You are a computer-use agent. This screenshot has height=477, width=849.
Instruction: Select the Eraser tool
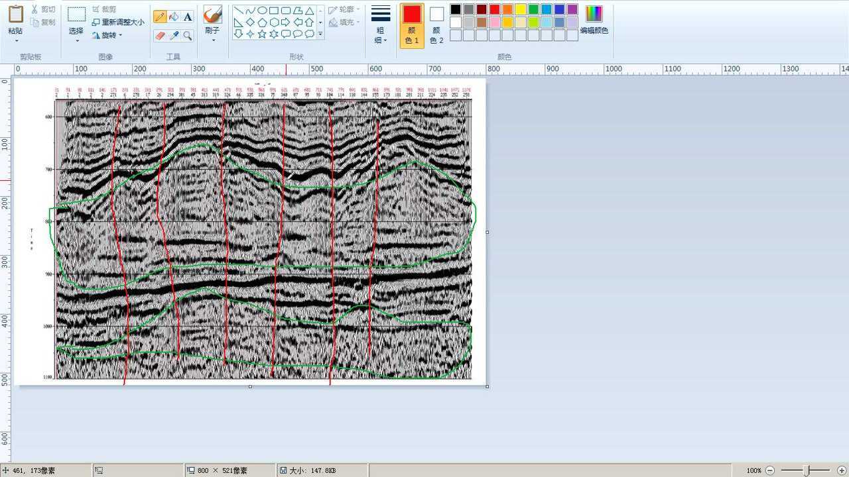coord(160,35)
